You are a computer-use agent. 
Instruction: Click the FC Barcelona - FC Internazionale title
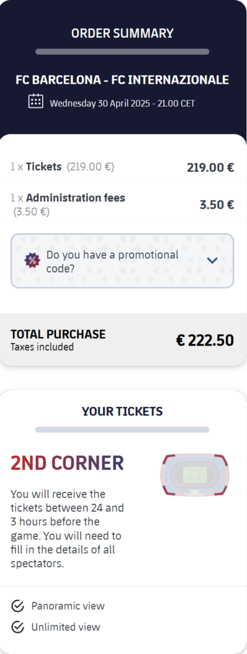122,80
